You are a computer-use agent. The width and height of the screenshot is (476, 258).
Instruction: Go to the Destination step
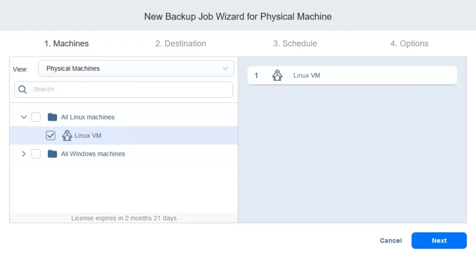(180, 44)
